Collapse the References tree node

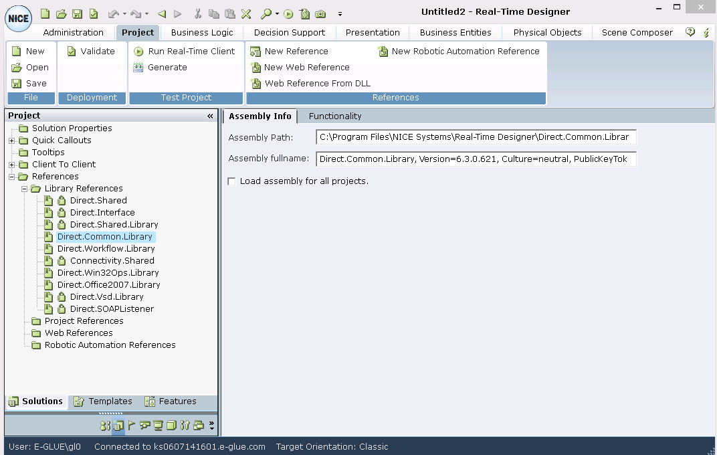12,177
